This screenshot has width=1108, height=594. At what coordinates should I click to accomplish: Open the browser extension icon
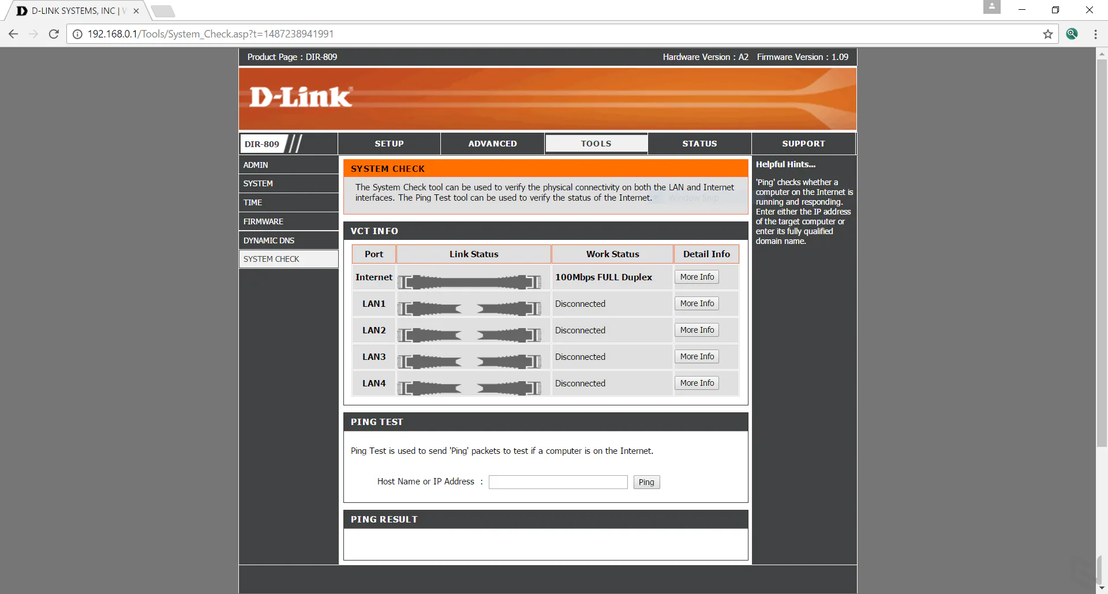[x=1072, y=34]
